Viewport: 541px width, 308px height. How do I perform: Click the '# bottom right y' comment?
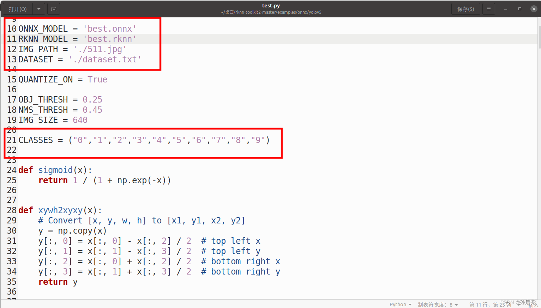241,271
